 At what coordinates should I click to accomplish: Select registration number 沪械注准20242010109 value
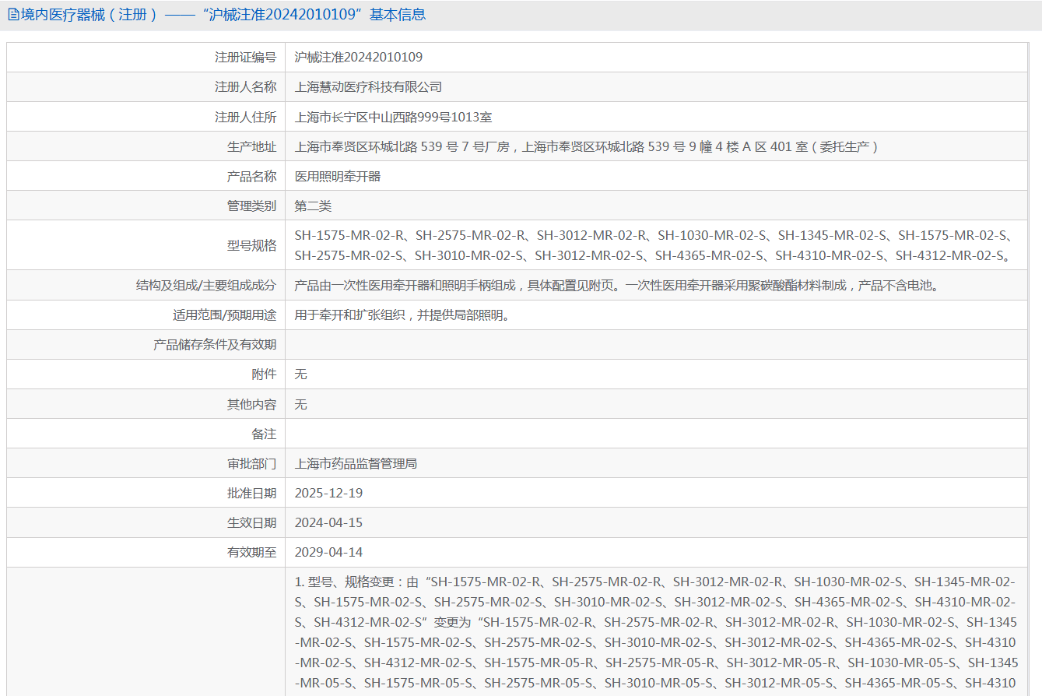point(359,57)
